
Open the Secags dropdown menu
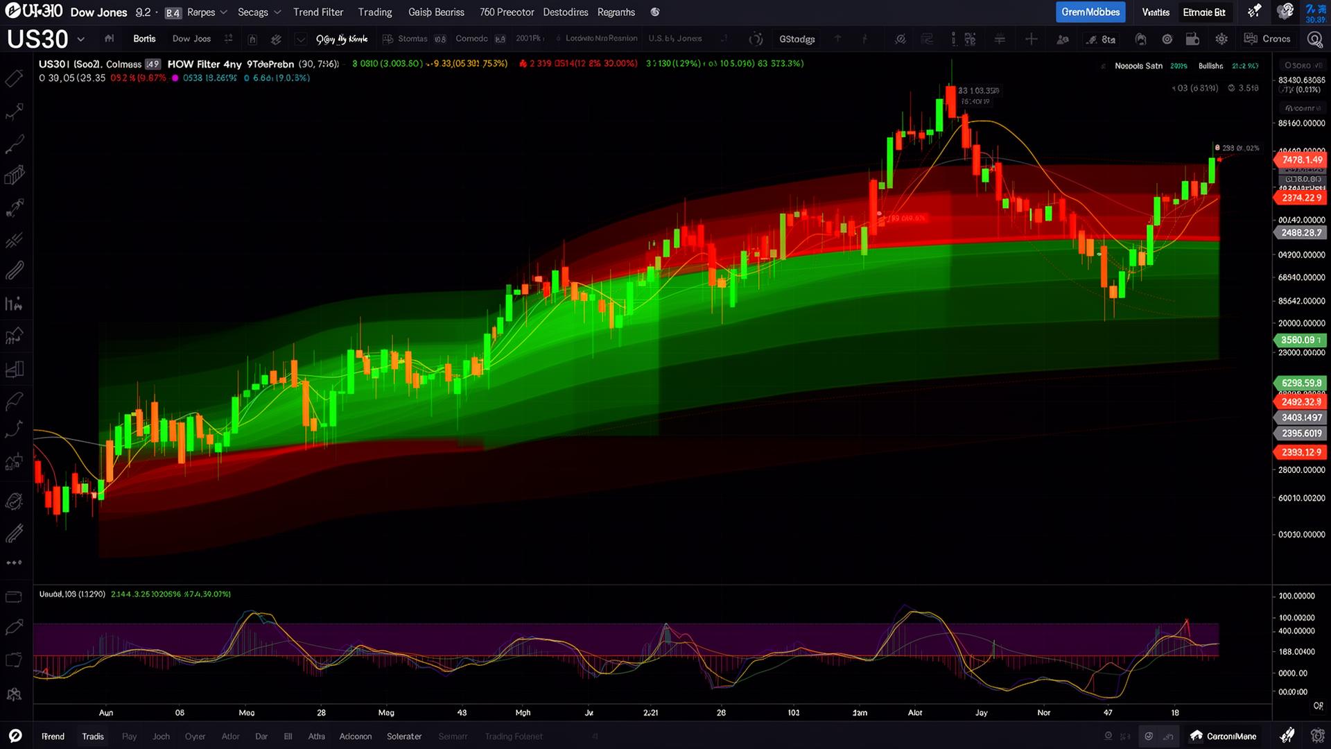coord(259,12)
